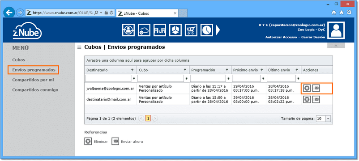Go forward with the browser forward arrow

[20, 13]
